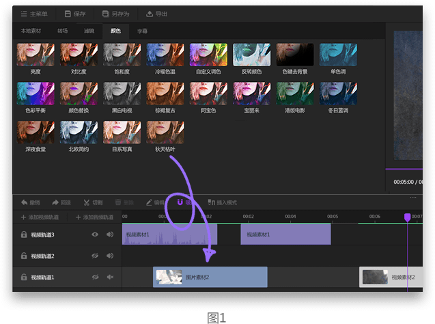Select the 颜色替换 effect thumbnail
Image resolution: width=435 pixels, height=324 pixels.
[x=79, y=94]
